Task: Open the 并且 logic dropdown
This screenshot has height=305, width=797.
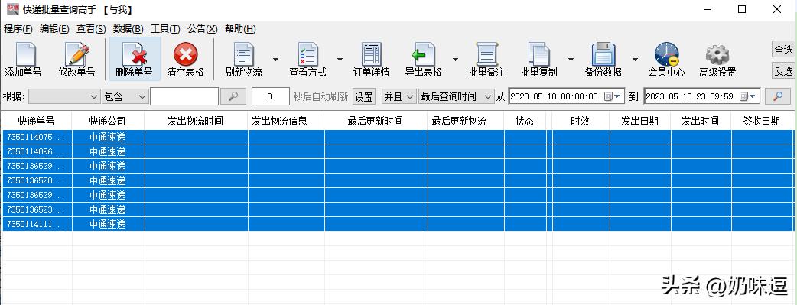Action: point(399,96)
